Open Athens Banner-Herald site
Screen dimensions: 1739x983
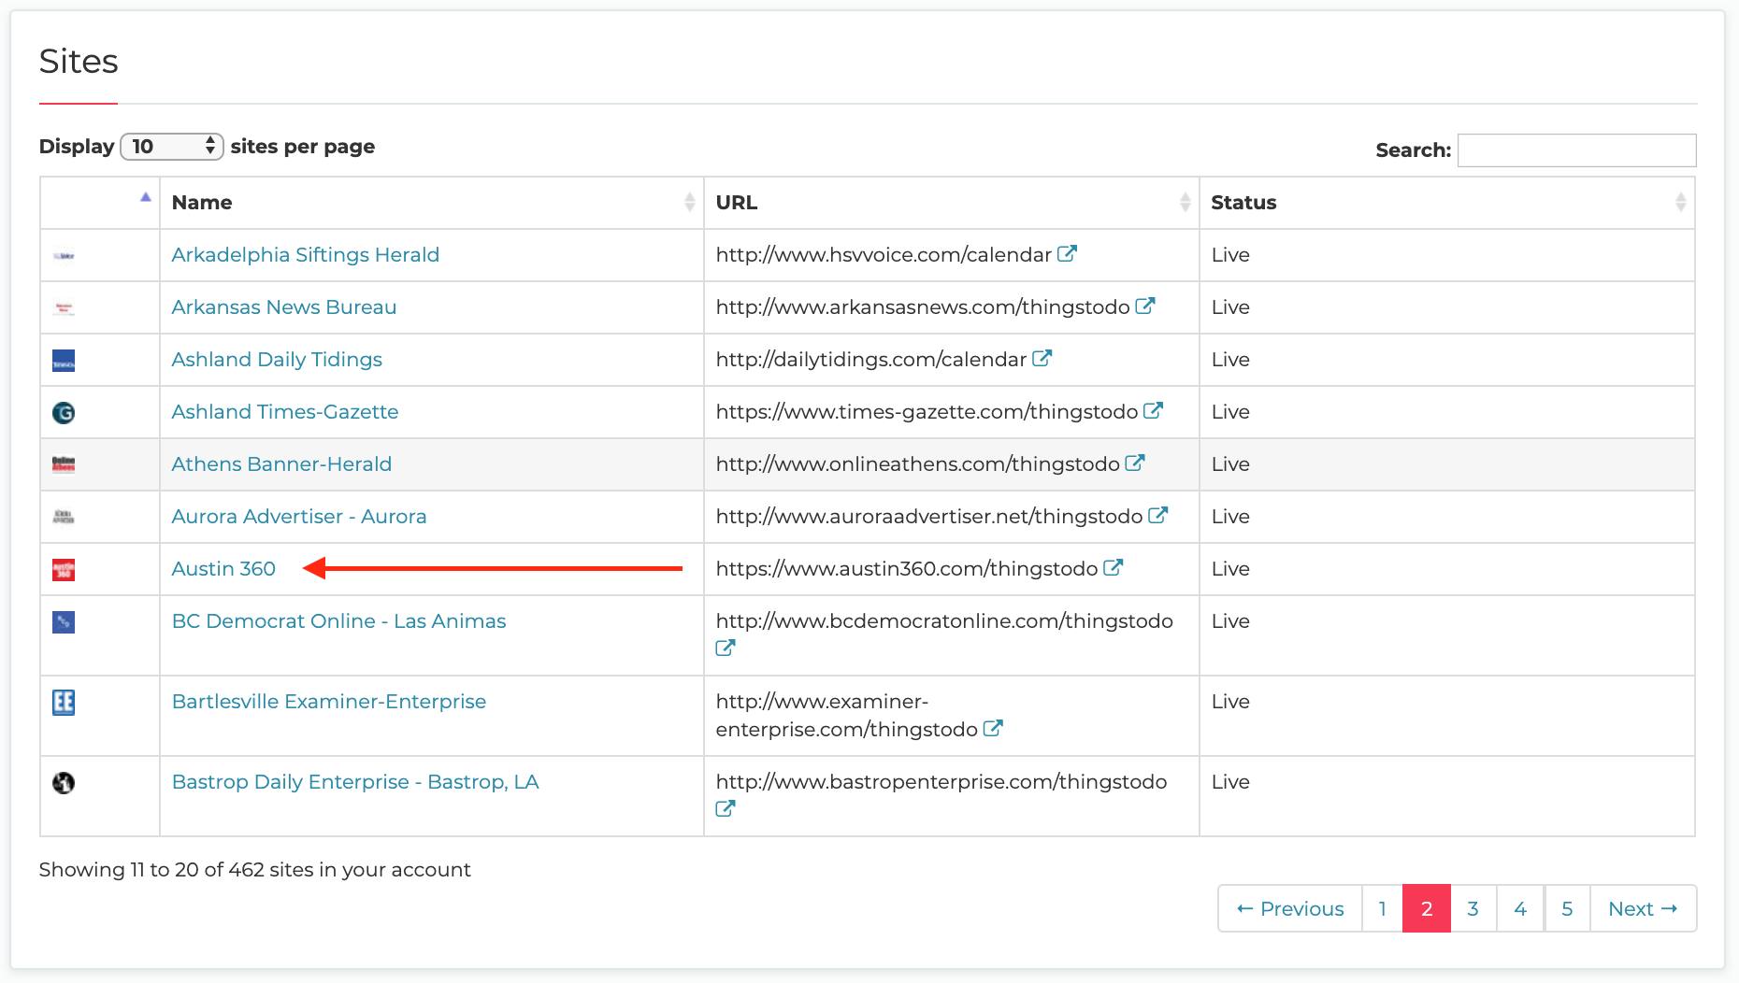pyautogui.click(x=281, y=464)
